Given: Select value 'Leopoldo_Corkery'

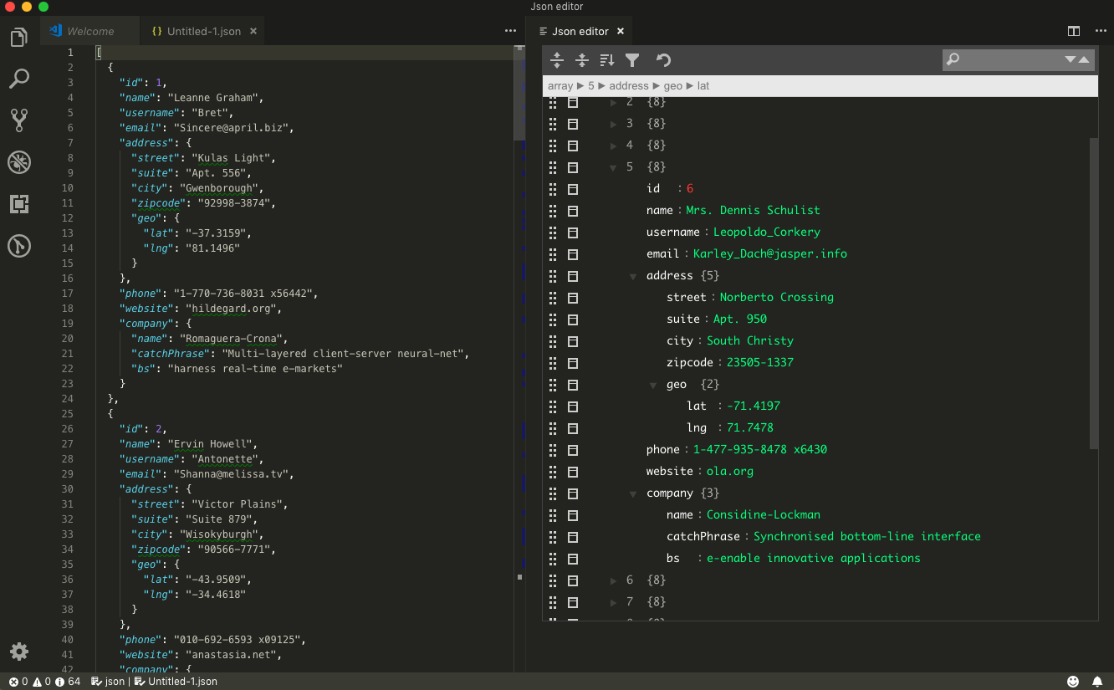Looking at the screenshot, I should pyautogui.click(x=766, y=232).
